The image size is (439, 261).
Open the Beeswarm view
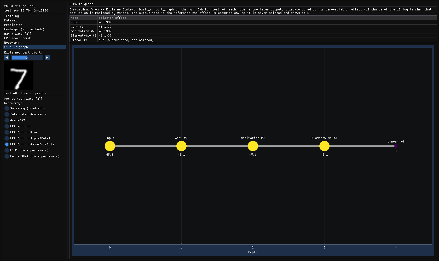34,43
